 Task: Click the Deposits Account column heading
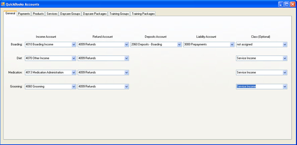tap(156, 37)
